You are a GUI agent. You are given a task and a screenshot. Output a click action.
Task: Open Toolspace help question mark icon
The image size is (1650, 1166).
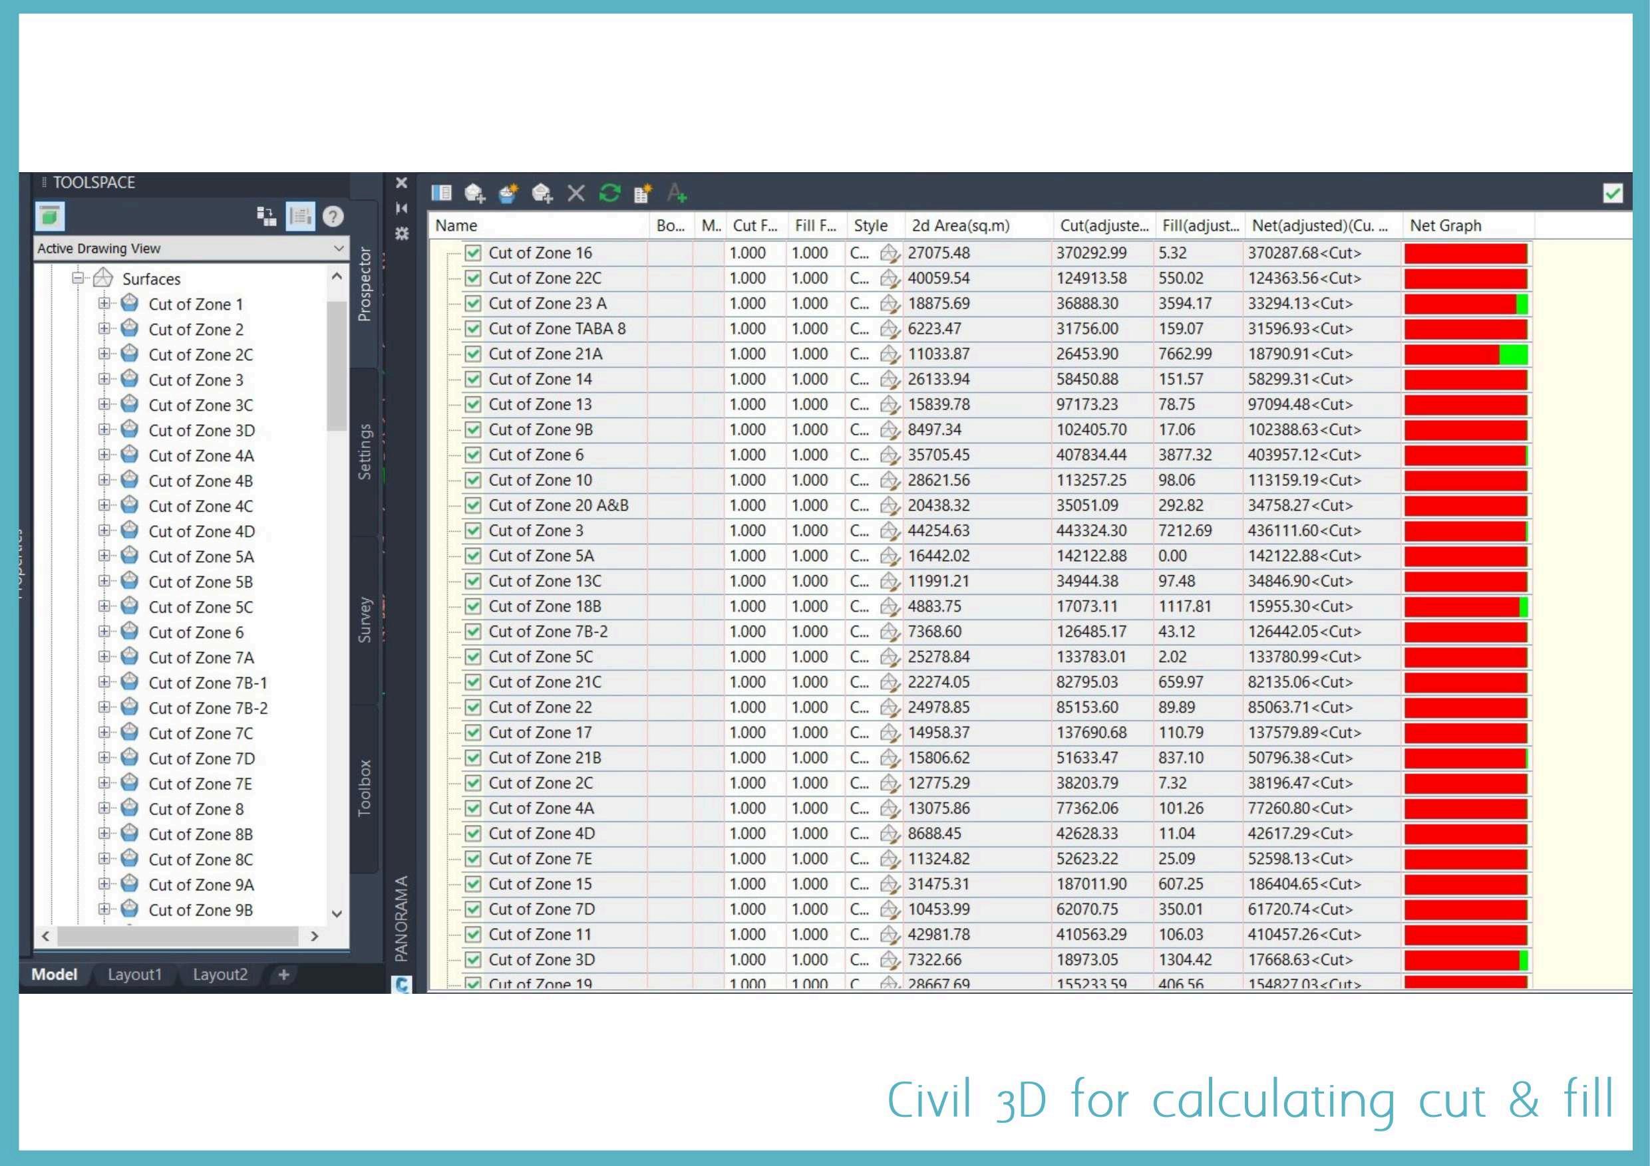pyautogui.click(x=333, y=216)
